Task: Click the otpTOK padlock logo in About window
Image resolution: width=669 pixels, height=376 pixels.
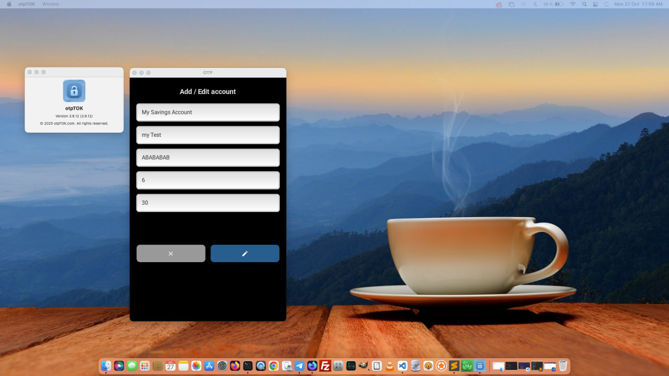Action: [74, 91]
